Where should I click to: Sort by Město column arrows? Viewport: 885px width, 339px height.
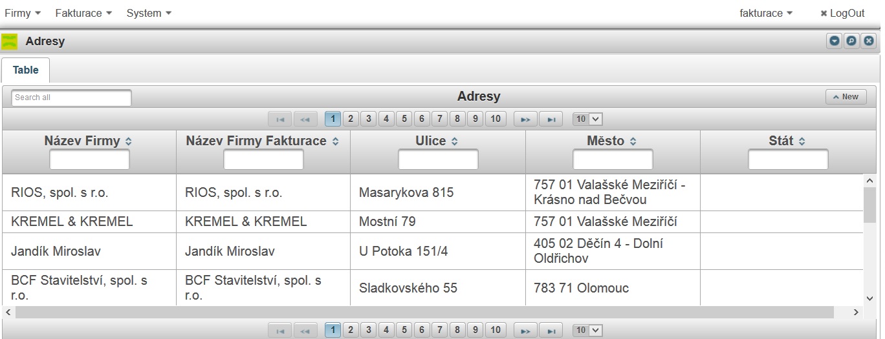pyautogui.click(x=633, y=141)
